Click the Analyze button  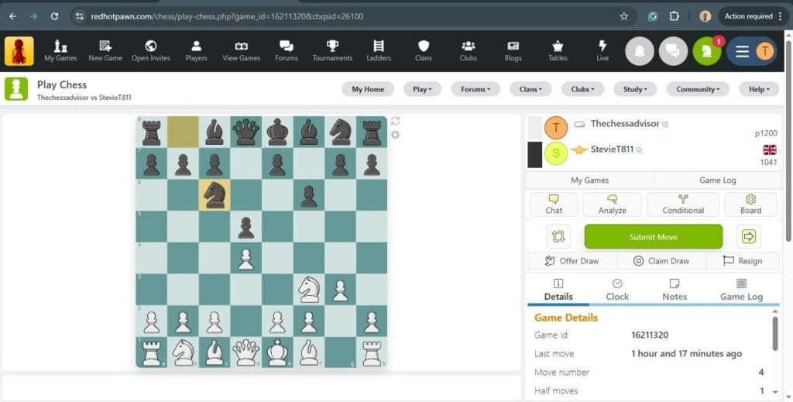tap(612, 204)
